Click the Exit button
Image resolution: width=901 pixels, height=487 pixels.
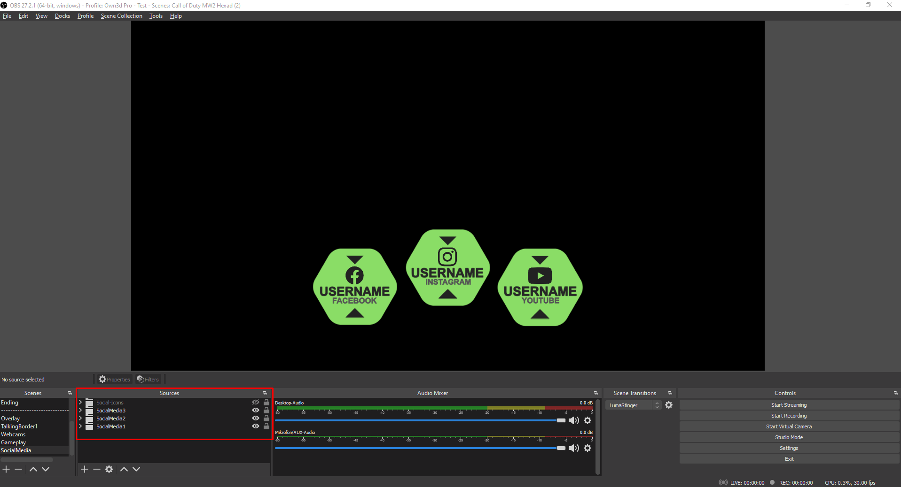tap(789, 459)
